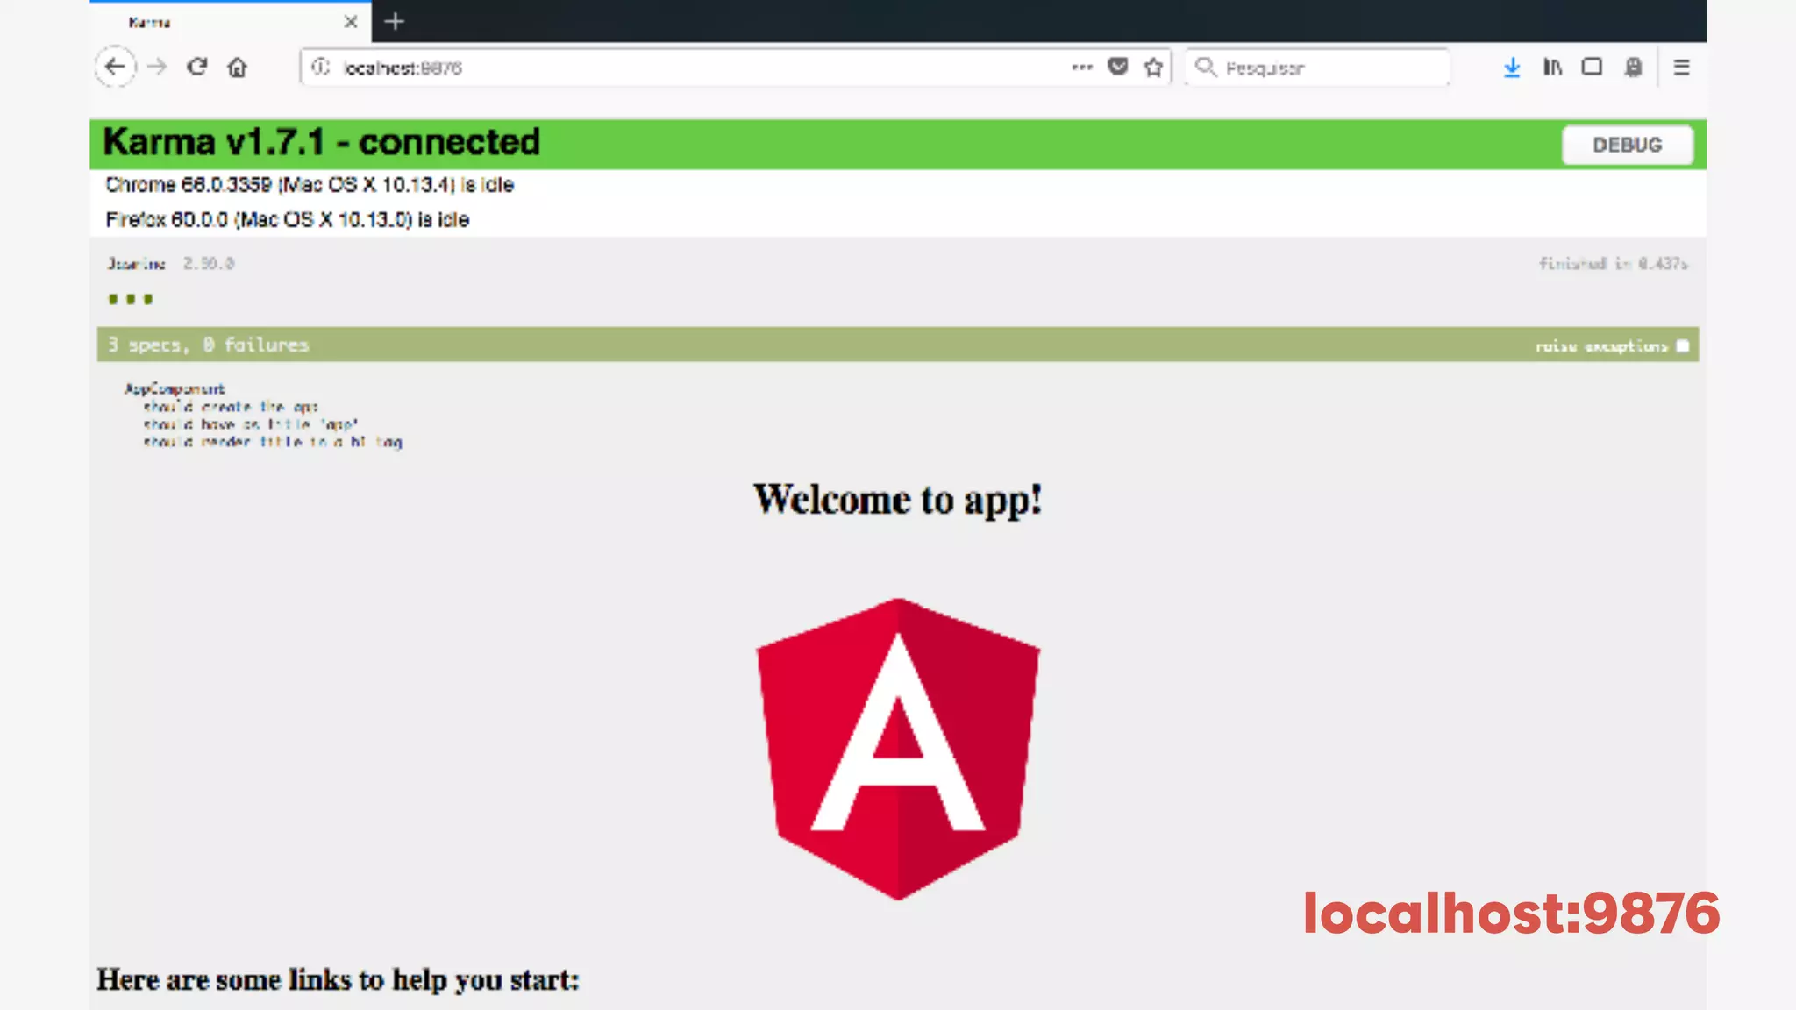The image size is (1796, 1010).
Task: Select the Karma browser tab
Action: click(230, 21)
